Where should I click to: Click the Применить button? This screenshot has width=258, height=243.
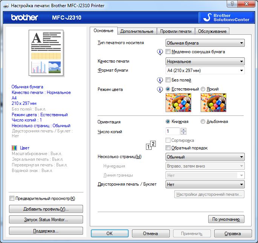tap(192, 233)
